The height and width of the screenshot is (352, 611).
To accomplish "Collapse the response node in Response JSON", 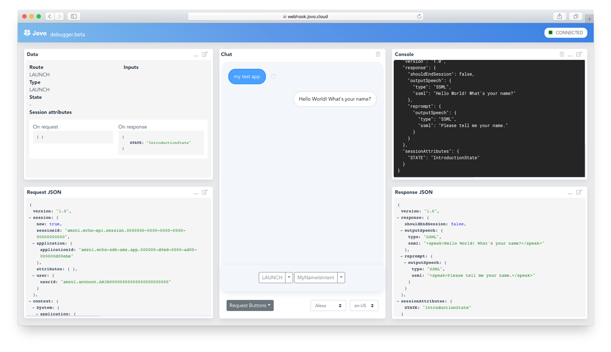I will pyautogui.click(x=398, y=218).
